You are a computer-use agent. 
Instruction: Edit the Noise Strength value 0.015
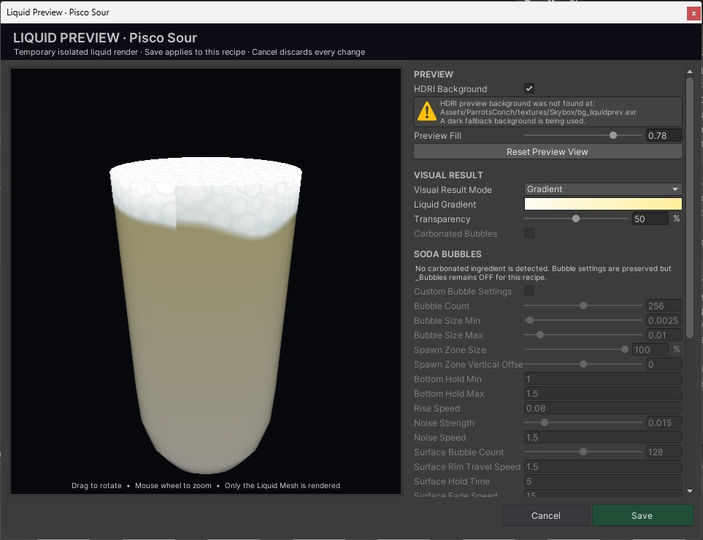coord(664,423)
